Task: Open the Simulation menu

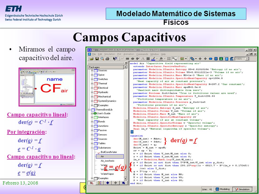Action: (x=110, y=54)
